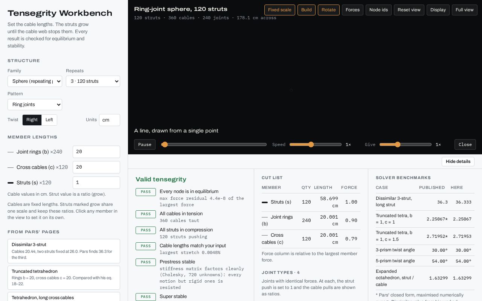This screenshot has height=301, width=482.
Task: Click Reset view
Action: pyautogui.click(x=409, y=10)
